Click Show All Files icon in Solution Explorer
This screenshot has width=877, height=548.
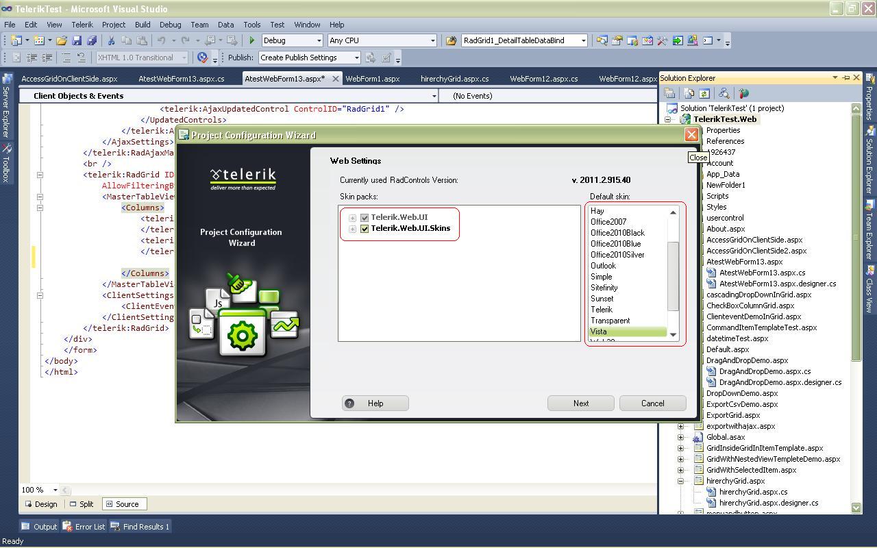click(x=689, y=93)
